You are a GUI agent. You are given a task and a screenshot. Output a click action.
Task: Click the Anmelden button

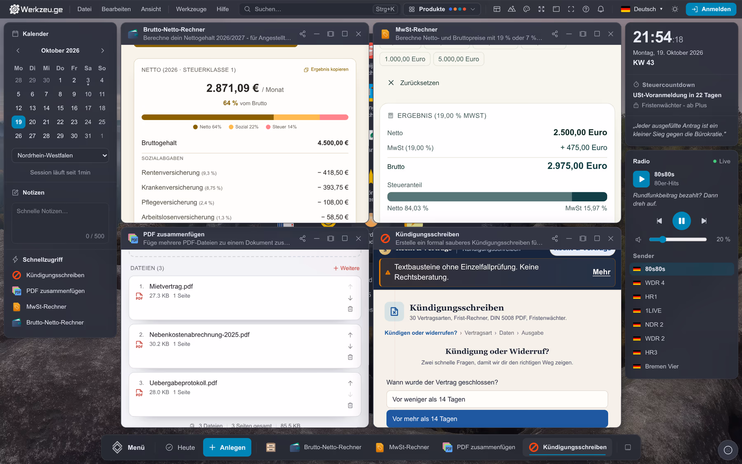click(x=711, y=9)
